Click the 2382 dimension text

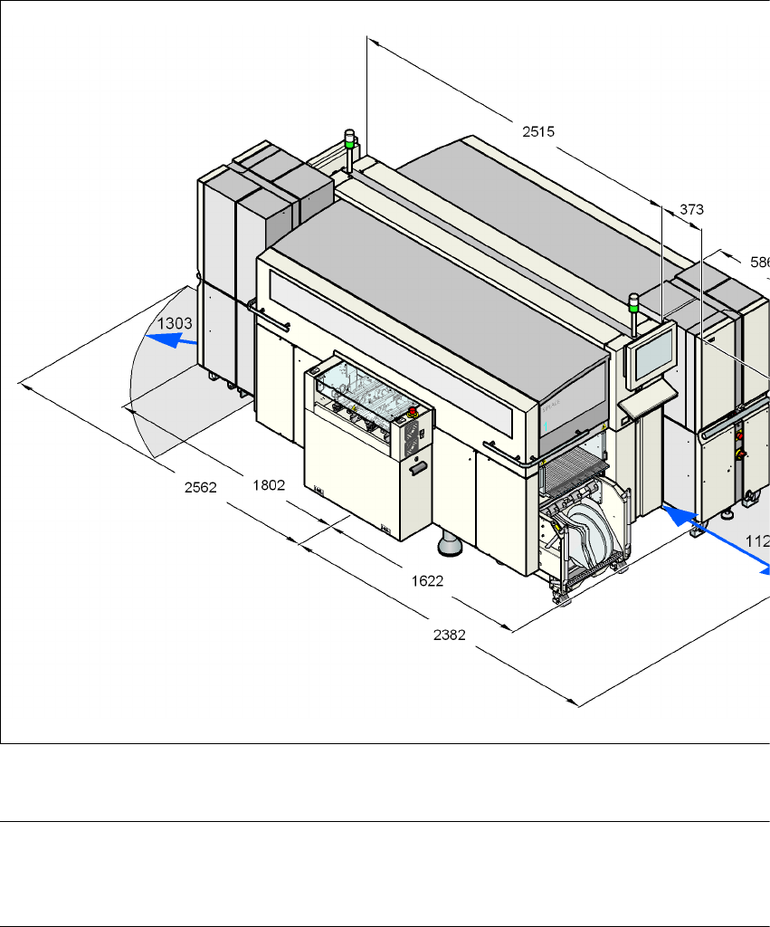point(449,635)
